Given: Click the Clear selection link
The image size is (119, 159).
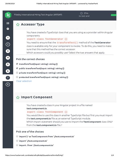Looking at the screenshot, I should tap(24, 81).
